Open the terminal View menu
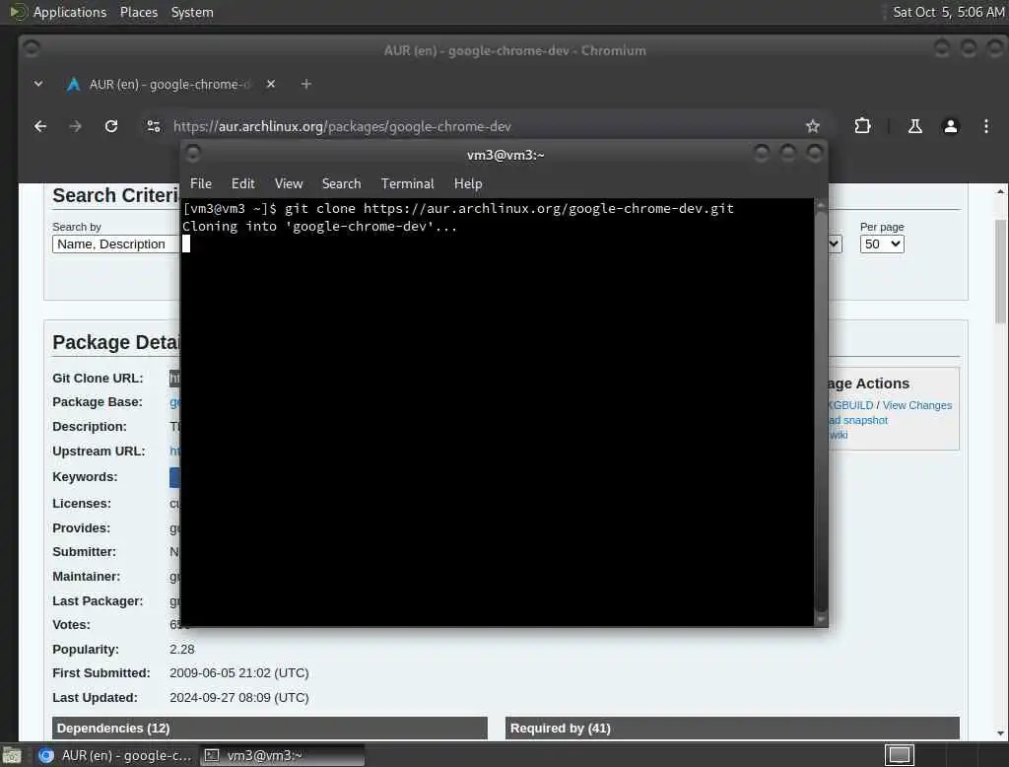This screenshot has height=767, width=1009. click(289, 183)
